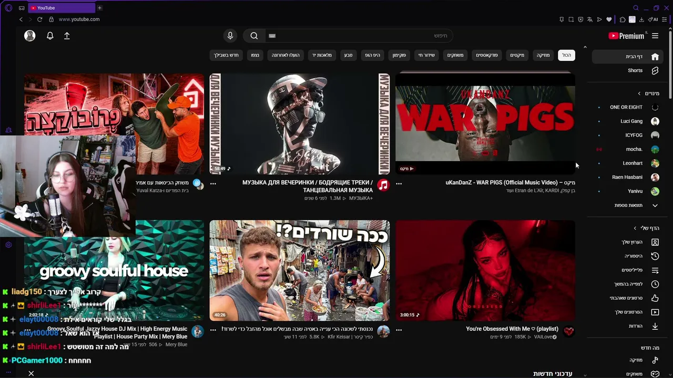Open browser tab search magnifier
Image resolution: width=673 pixels, height=378 pixels.
tap(636, 8)
